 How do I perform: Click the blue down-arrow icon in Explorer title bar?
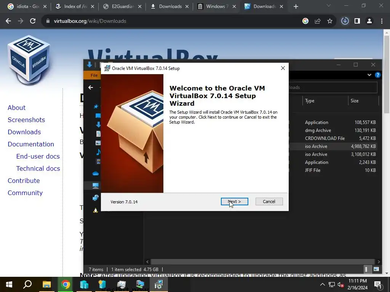click(x=90, y=65)
